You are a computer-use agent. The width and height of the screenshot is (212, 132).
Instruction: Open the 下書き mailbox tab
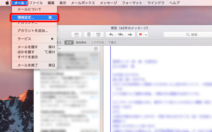(112, 43)
